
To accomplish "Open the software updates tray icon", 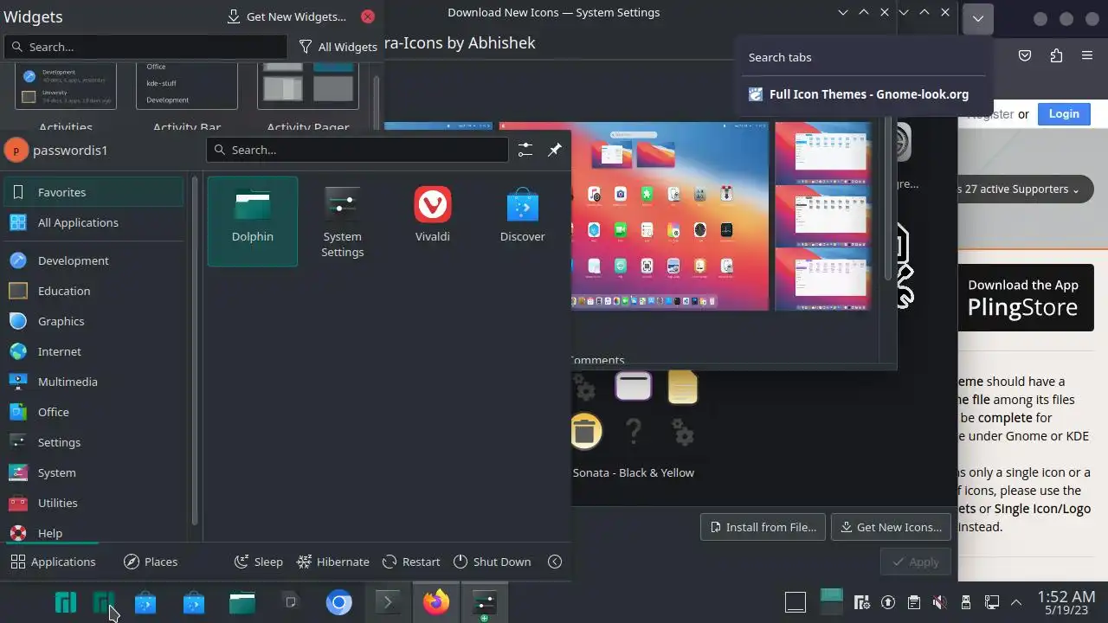I will (x=888, y=602).
